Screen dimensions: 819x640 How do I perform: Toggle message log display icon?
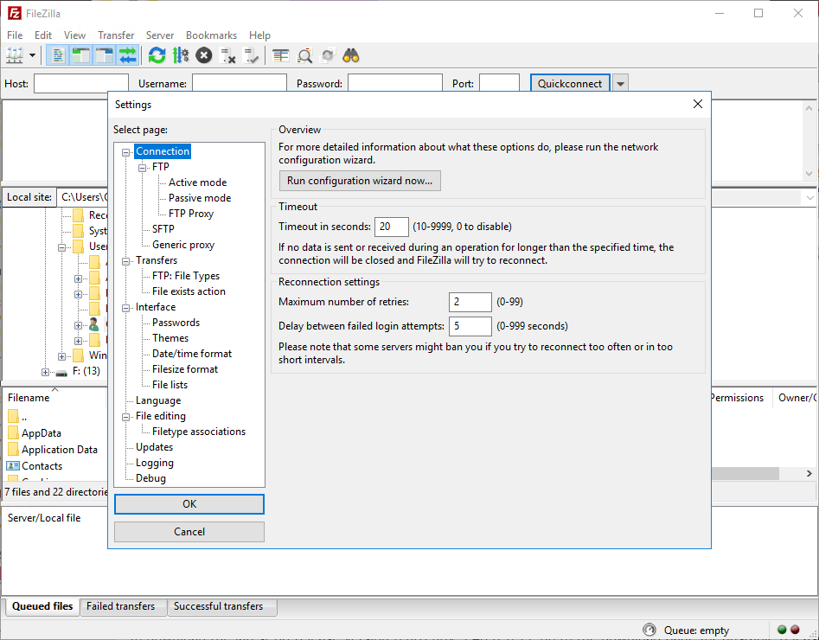tap(58, 55)
